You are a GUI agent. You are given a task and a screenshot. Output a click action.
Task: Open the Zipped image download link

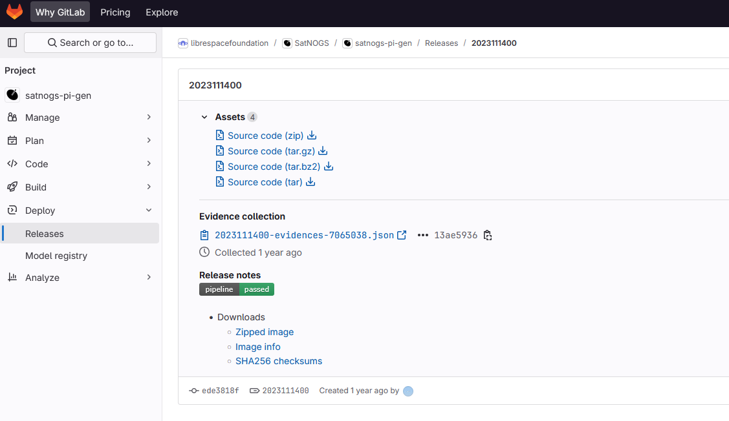pos(265,332)
